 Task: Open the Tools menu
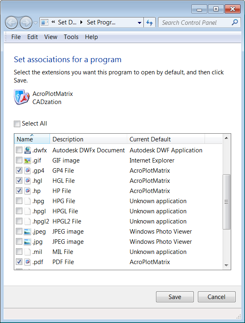pos(71,37)
